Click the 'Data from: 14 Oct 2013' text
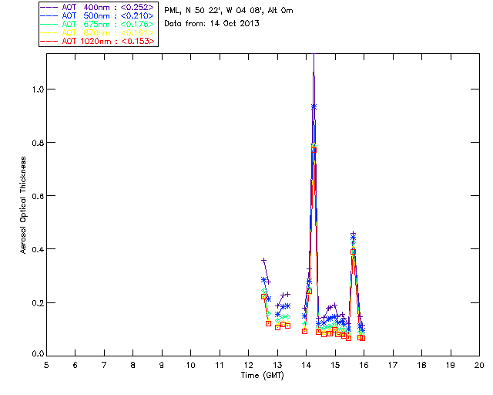The width and height of the screenshot is (493, 395). [x=212, y=23]
